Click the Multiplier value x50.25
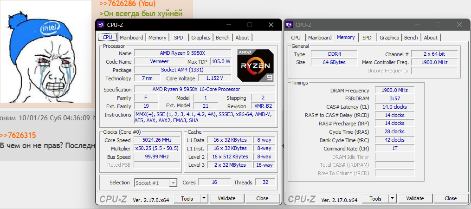This screenshot has height=209, width=471. [157, 149]
